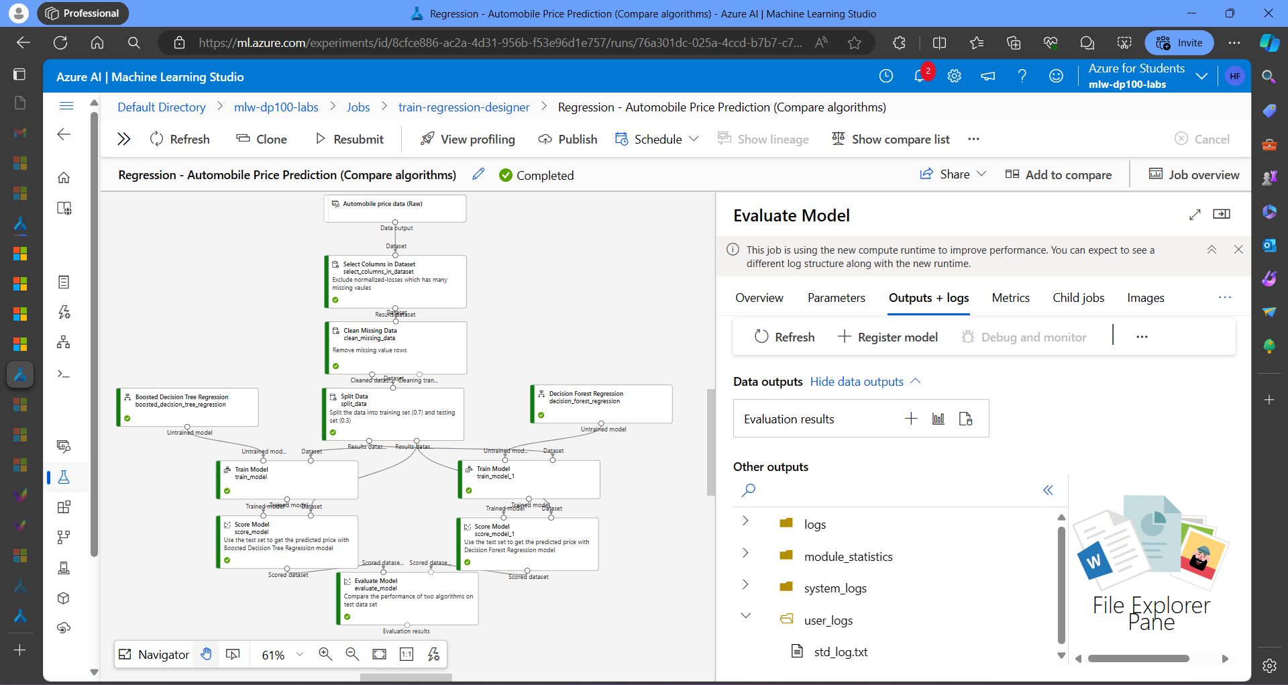Viewport: 1288px width, 685px height.
Task: Toggle the Navigator minimap
Action: point(154,654)
